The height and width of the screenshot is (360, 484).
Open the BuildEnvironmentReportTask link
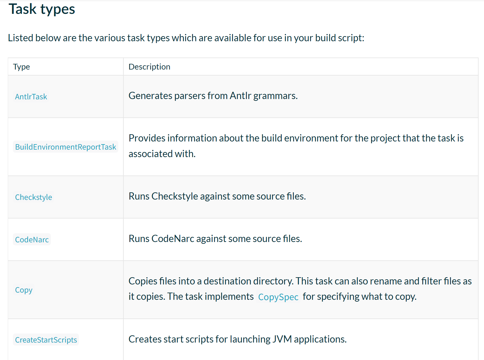click(66, 147)
